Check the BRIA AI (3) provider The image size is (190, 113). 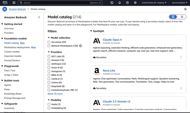coord(49,75)
